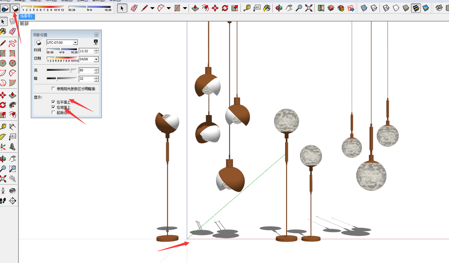Select the Scale tool in top toolbar

coord(235,9)
